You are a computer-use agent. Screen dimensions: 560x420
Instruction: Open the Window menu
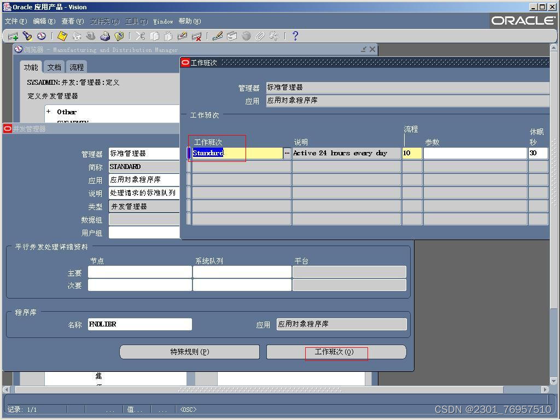[163, 21]
